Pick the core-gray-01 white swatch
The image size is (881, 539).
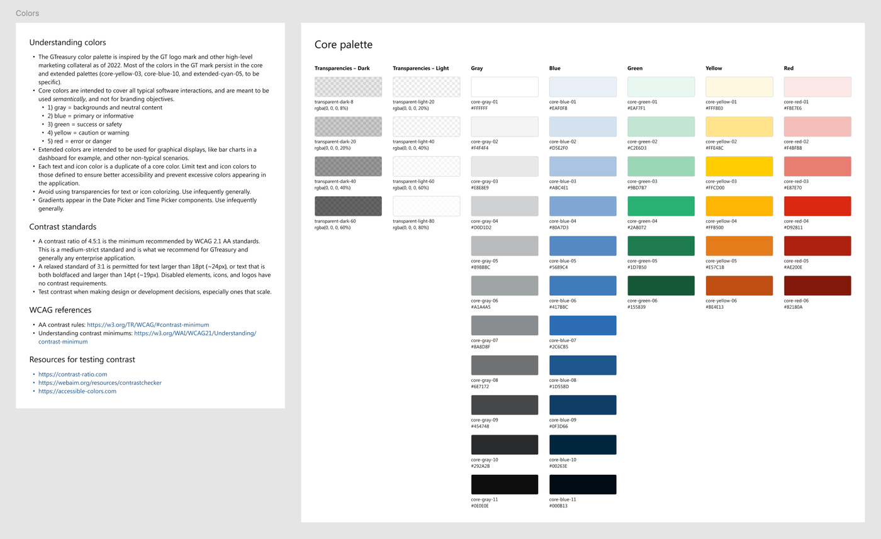(x=505, y=87)
